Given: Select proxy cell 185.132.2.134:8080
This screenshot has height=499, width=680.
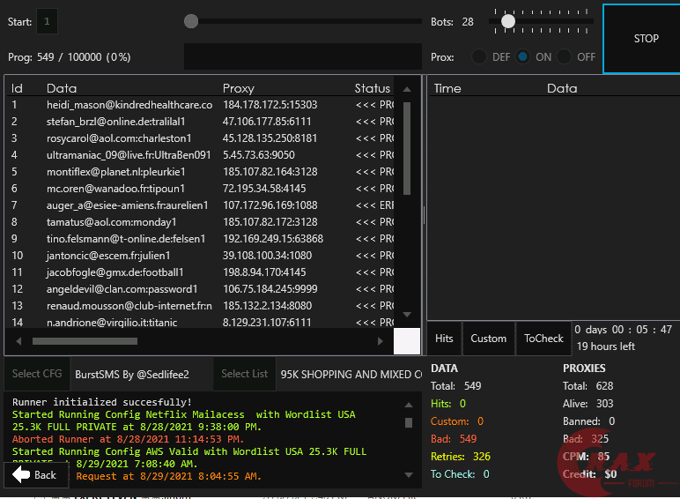Looking at the screenshot, I should (x=267, y=306).
